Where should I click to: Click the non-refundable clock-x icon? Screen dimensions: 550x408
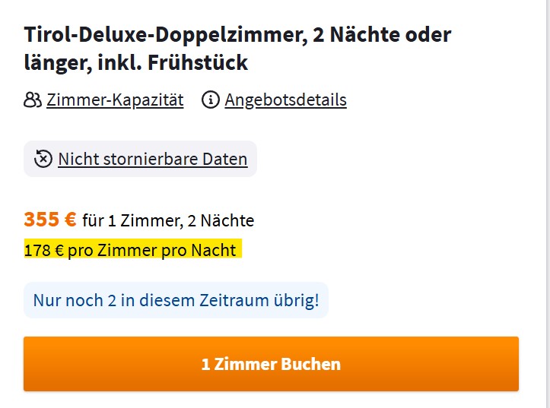pyautogui.click(x=43, y=159)
